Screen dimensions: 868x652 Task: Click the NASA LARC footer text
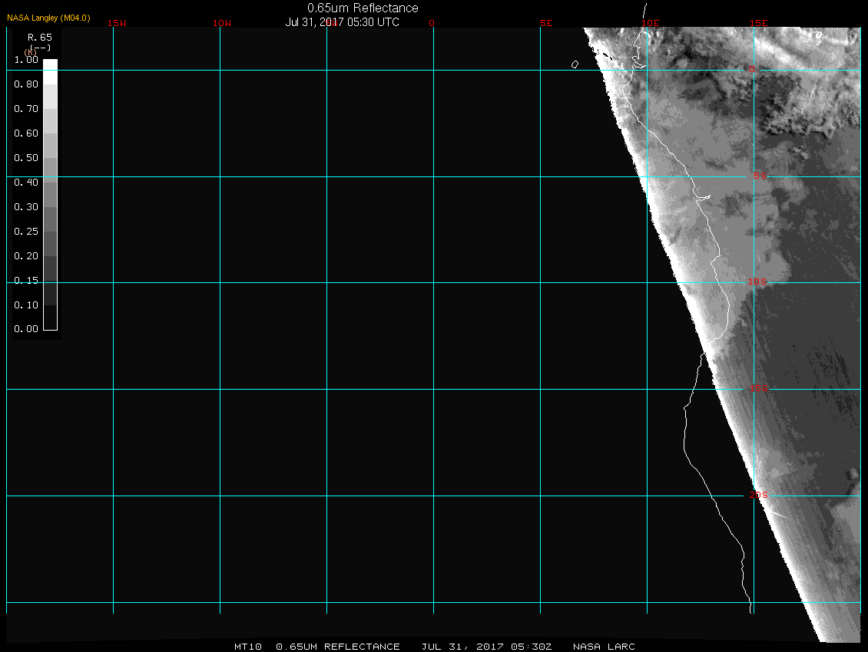[x=604, y=647]
